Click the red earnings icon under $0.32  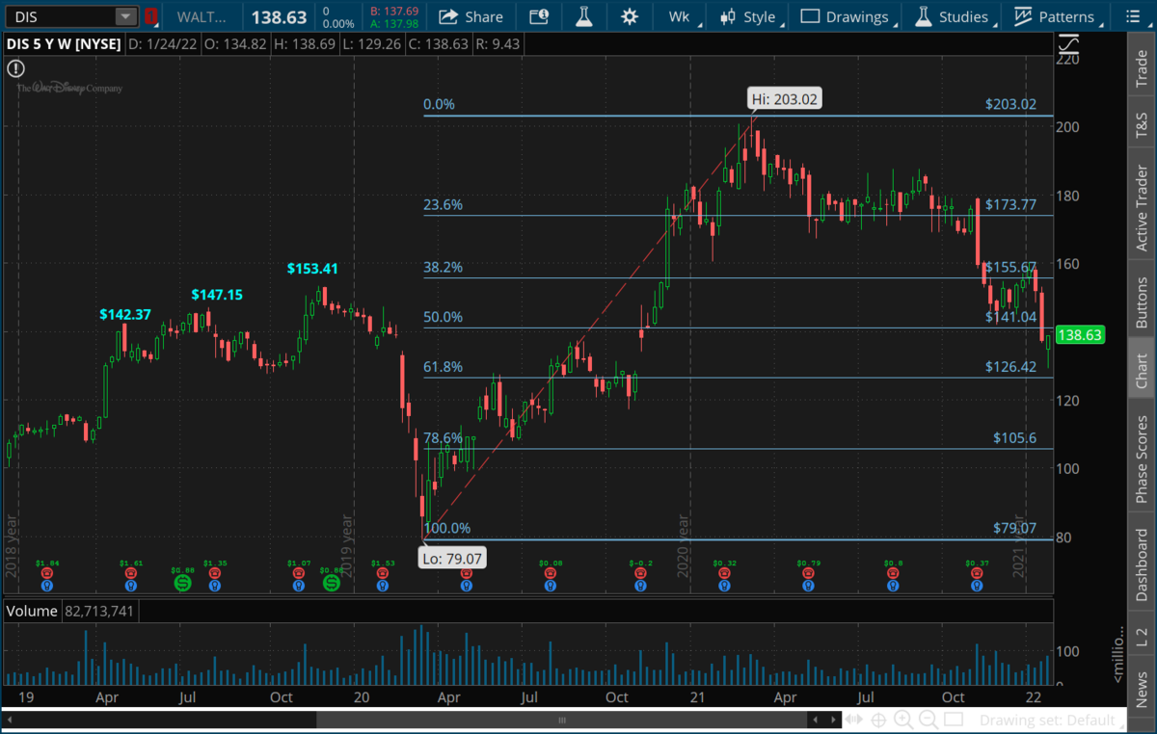(x=724, y=572)
